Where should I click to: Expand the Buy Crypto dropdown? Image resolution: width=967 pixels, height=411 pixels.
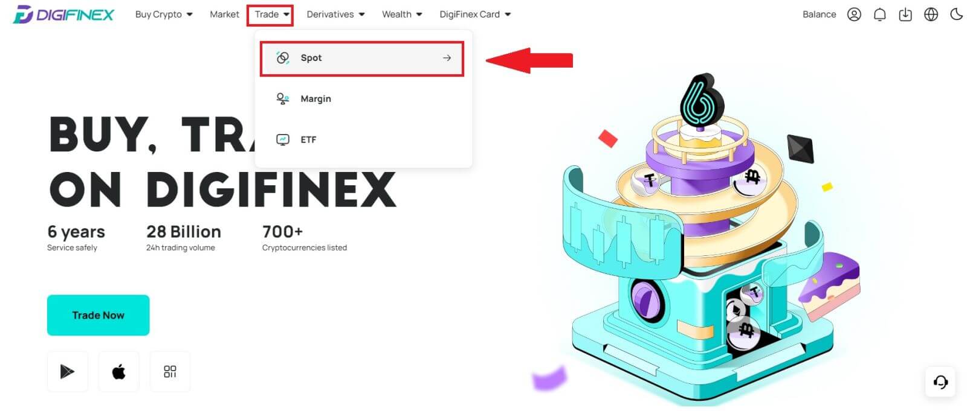pyautogui.click(x=164, y=14)
